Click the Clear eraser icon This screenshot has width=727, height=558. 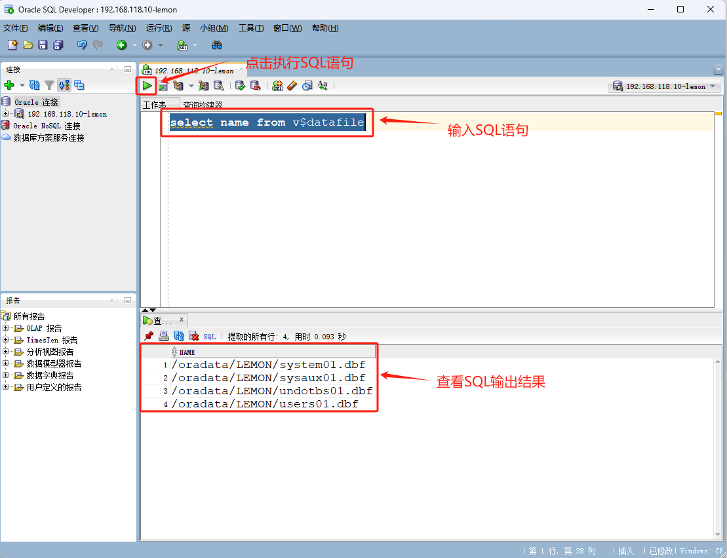[292, 85]
